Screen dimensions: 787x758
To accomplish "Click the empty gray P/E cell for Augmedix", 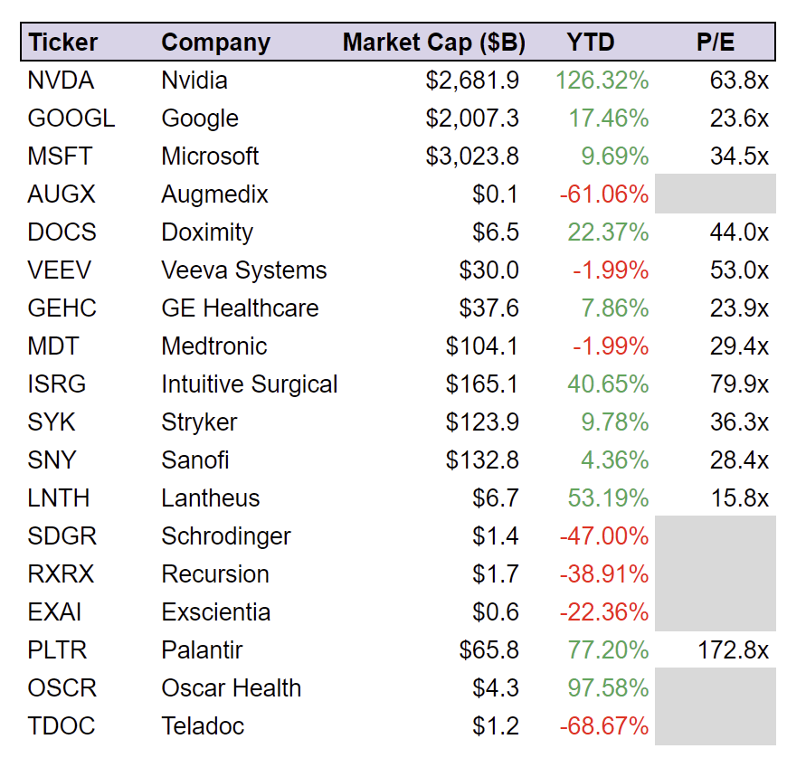I will click(715, 194).
